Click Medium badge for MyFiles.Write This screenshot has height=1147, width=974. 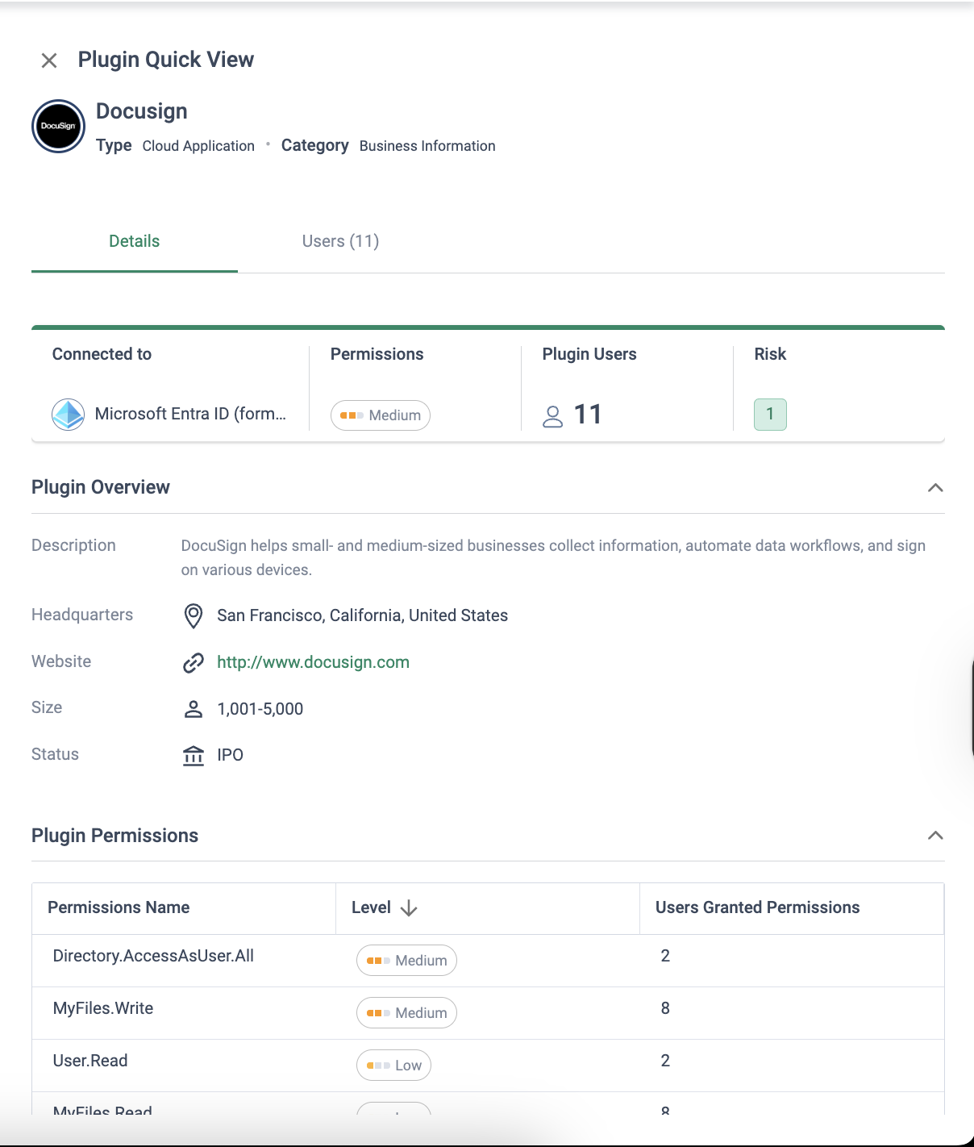tap(406, 1013)
